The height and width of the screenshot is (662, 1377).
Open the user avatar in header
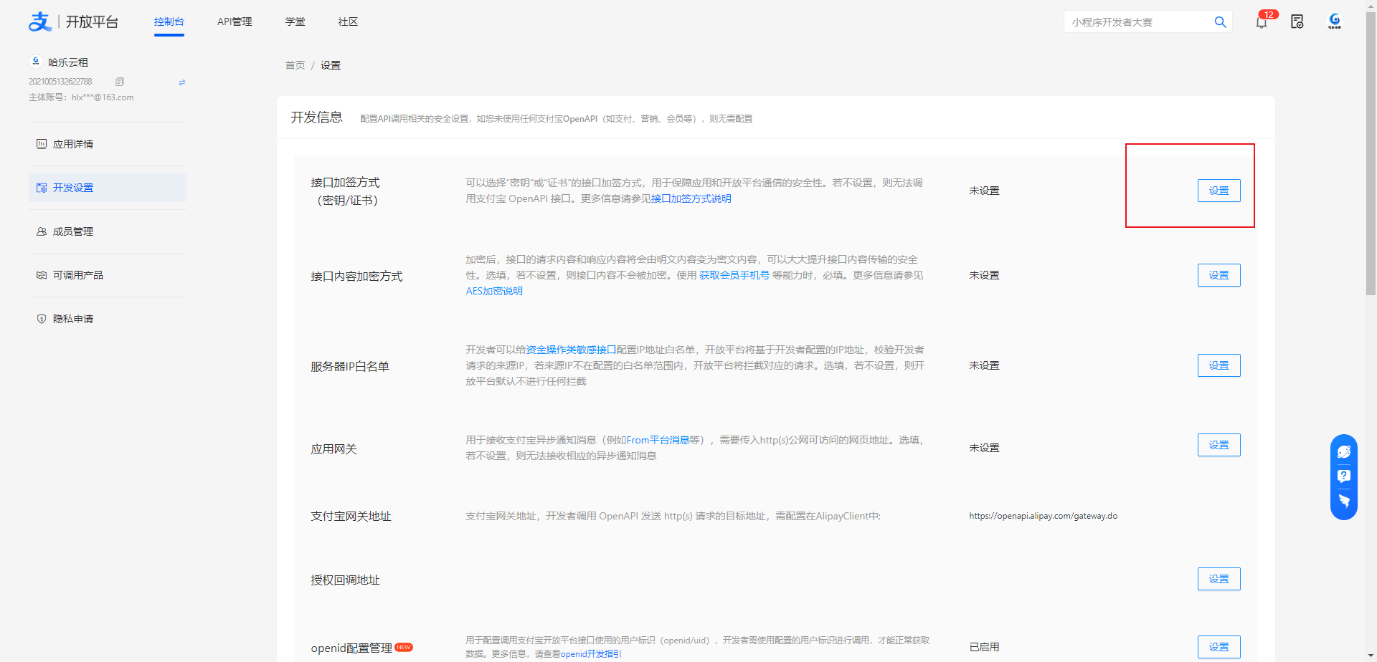coord(1335,21)
